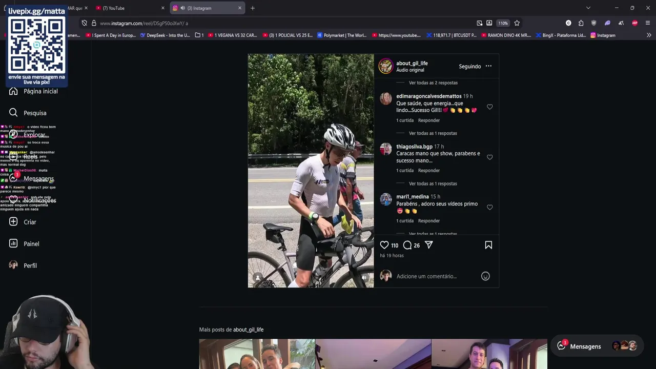Like the reel with the heart icon
Image resolution: width=656 pixels, height=369 pixels.
click(x=384, y=245)
